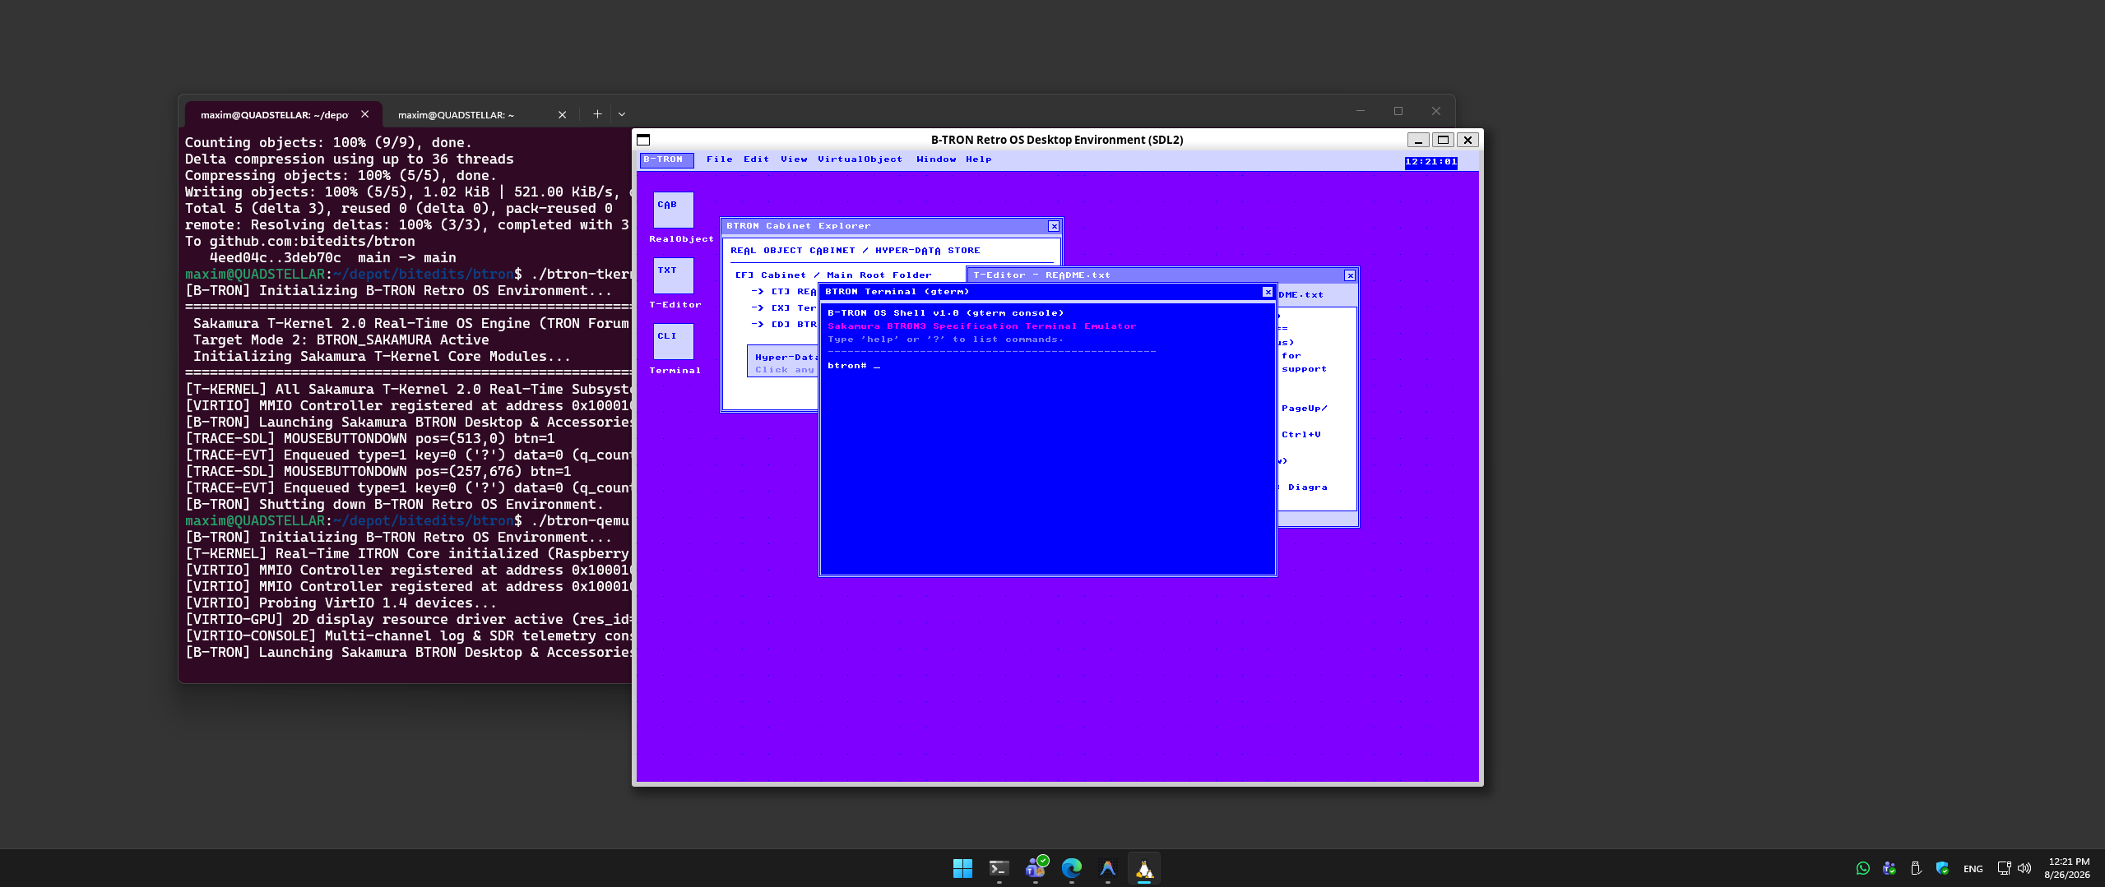Select the [T] REA entry in Cabinet Explorer

[x=784, y=292]
